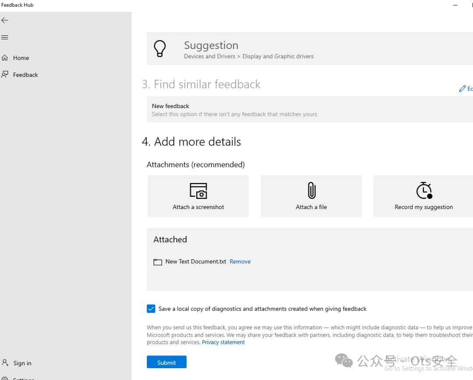This screenshot has width=473, height=380.
Task: Click the New Text Document.txt file icon
Action: coord(158,262)
